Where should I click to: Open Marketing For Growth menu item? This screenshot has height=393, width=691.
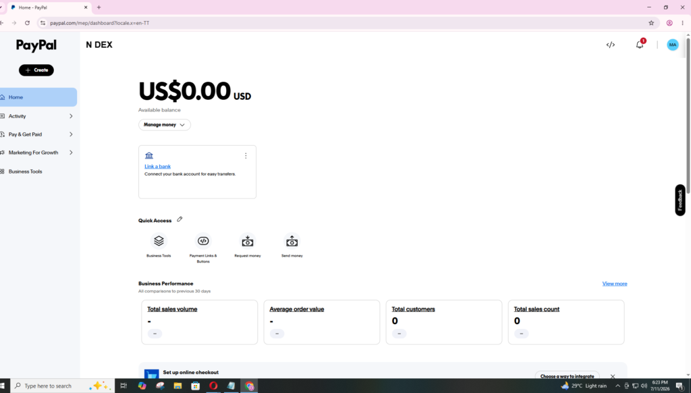click(x=33, y=153)
